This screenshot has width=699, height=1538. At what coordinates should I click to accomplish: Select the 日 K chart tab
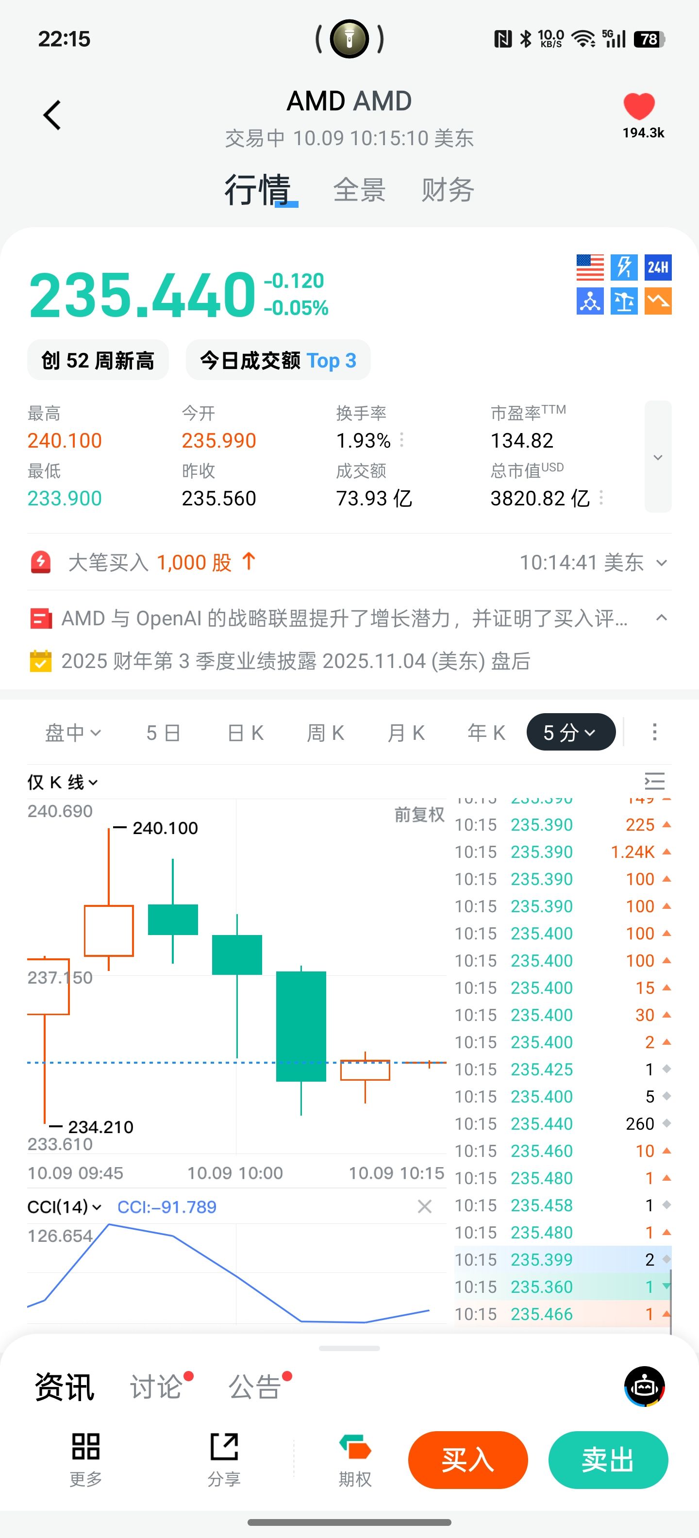pos(245,733)
